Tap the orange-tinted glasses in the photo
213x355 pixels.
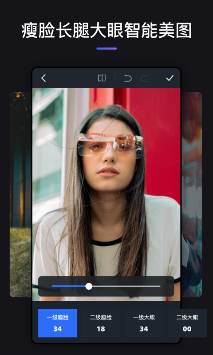tap(110, 146)
